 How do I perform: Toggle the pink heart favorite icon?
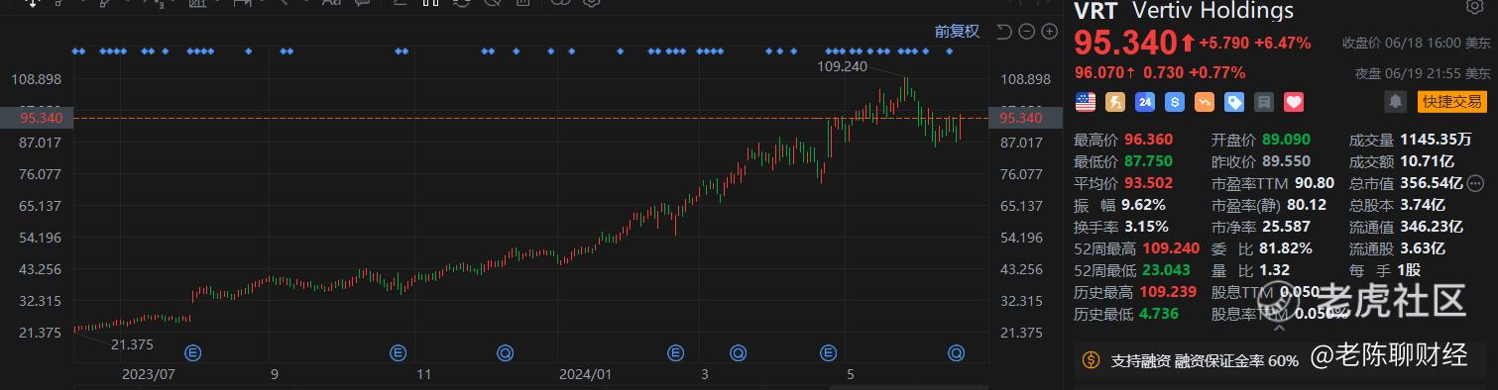[x=1294, y=101]
